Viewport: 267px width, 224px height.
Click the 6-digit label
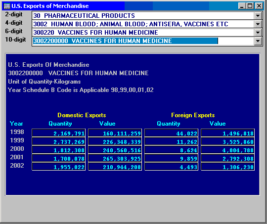click(x=14, y=31)
